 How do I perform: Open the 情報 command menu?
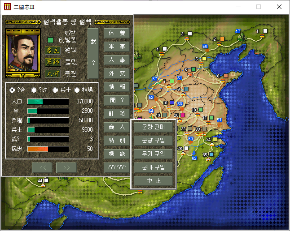click(x=117, y=87)
